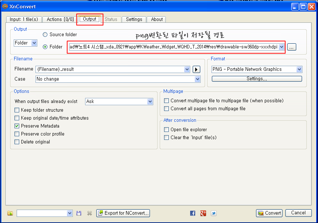
Task: Open the Facebook share icon
Action: [x=193, y=213]
